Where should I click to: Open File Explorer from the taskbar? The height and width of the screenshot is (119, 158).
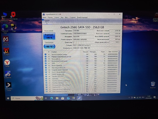[57, 98]
